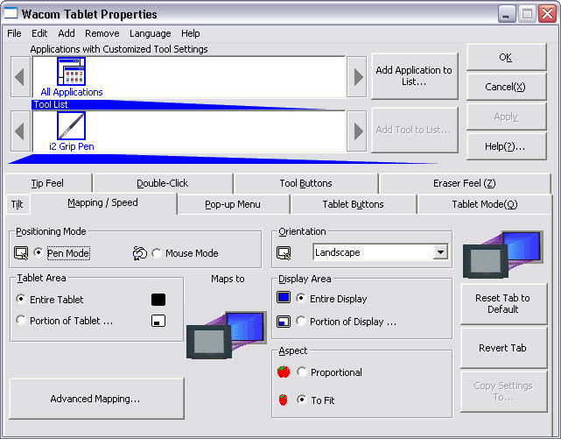The image size is (561, 439).
Task: Click Reset Tab to Default button
Action: pyautogui.click(x=503, y=304)
